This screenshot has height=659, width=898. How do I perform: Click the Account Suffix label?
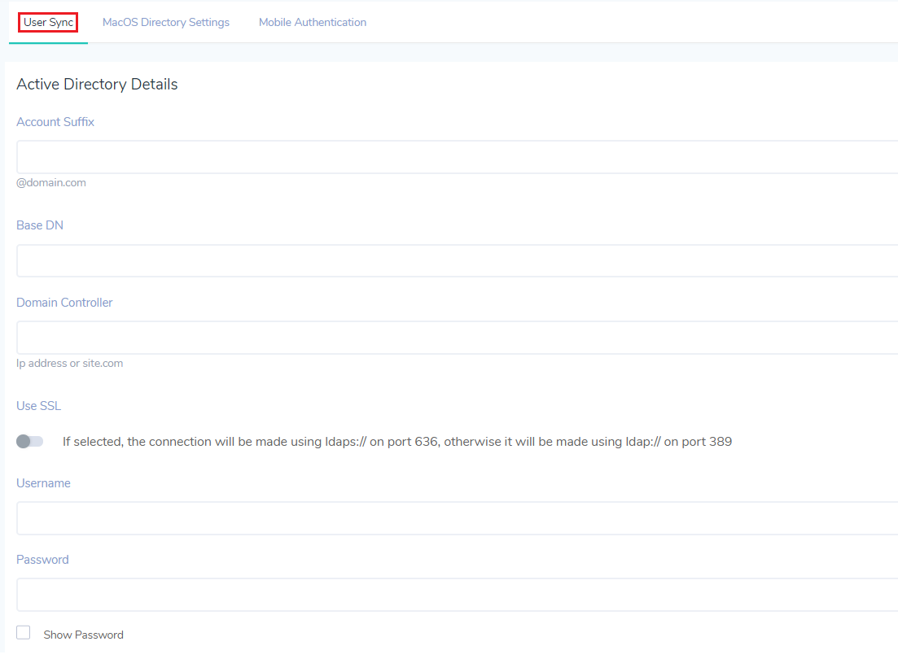(55, 122)
